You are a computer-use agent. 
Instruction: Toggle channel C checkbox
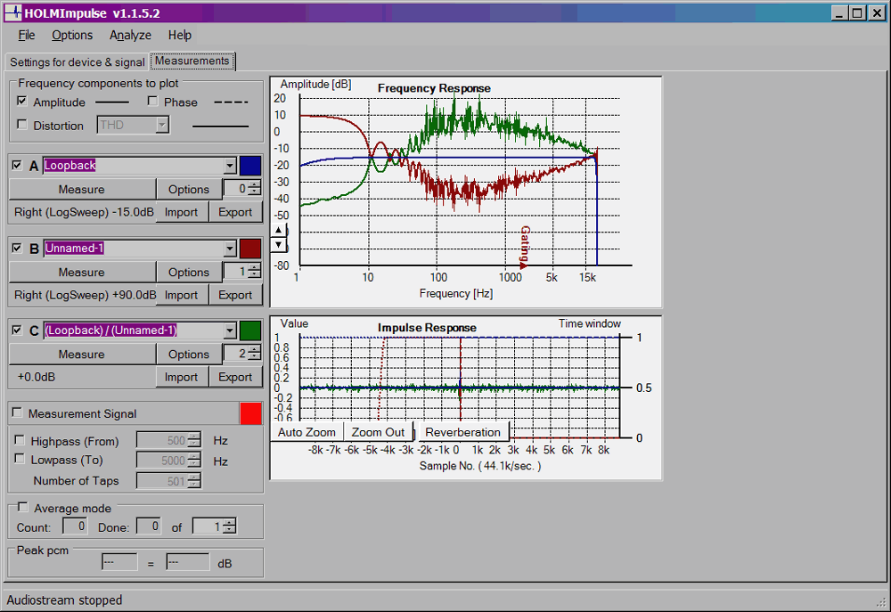[x=17, y=330]
